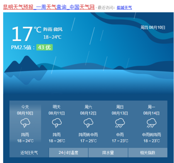Click the 中雨 condition for 周日
The width and height of the screenshot is (174, 163).
[120, 135]
